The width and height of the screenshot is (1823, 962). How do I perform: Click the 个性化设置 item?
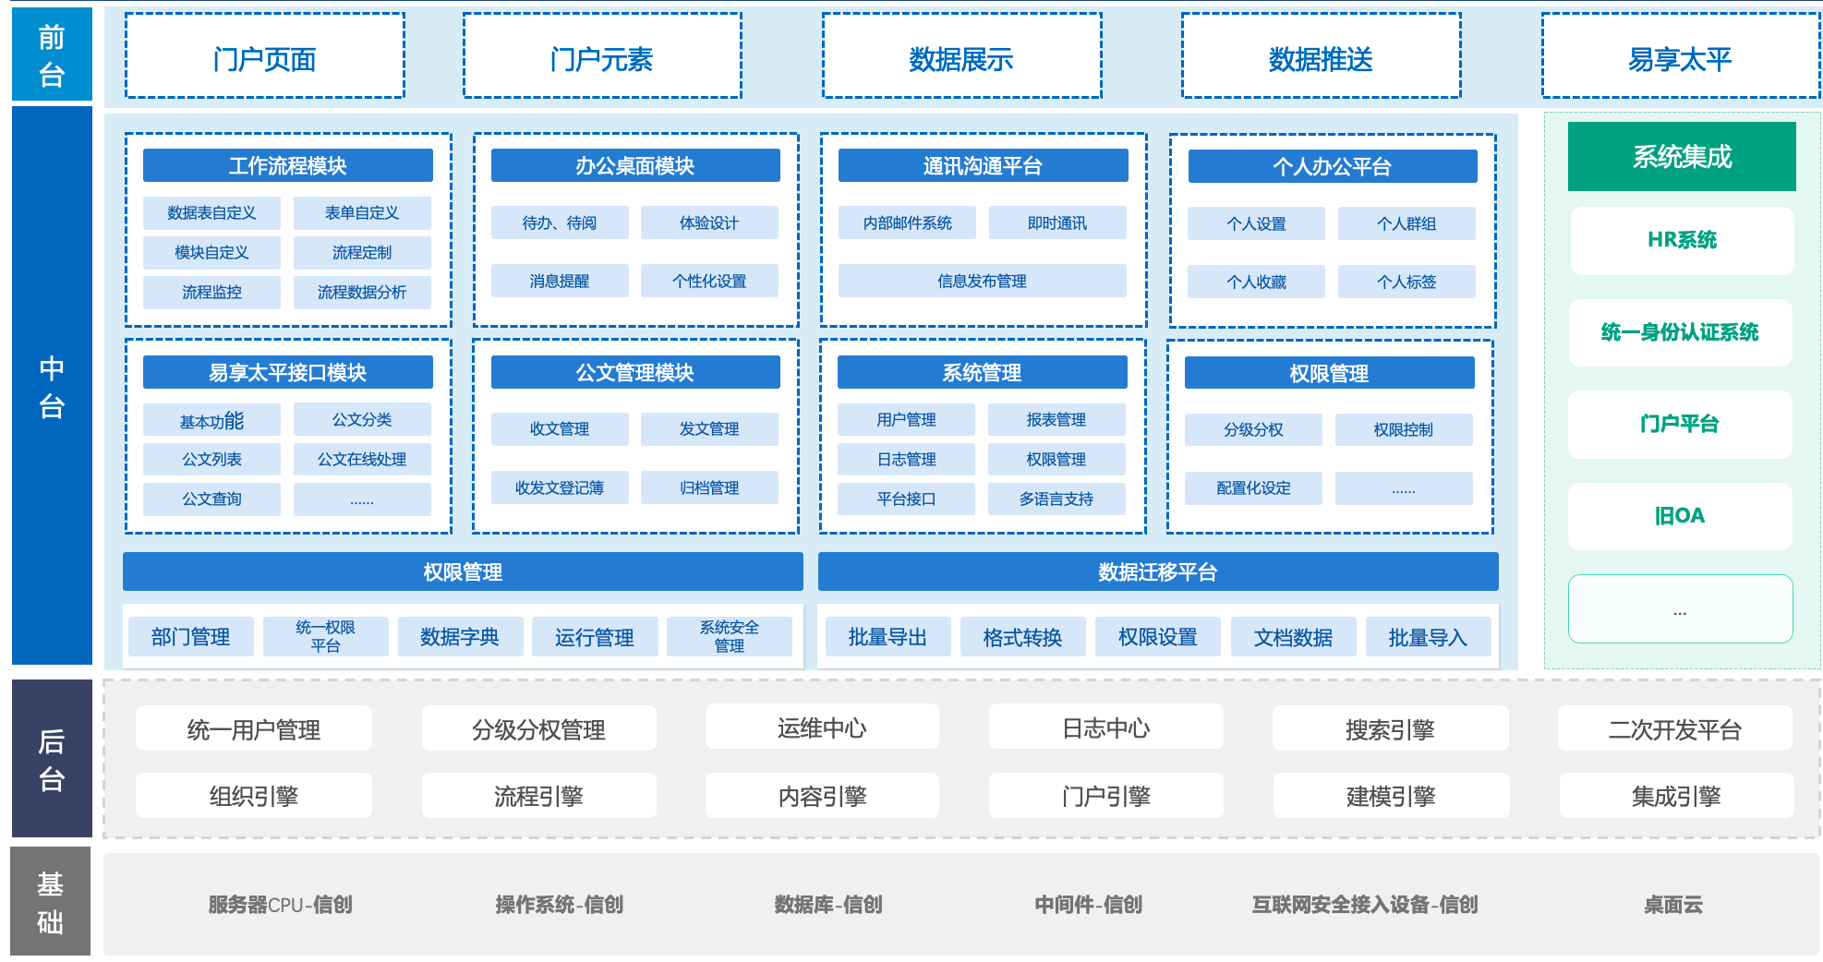(709, 281)
